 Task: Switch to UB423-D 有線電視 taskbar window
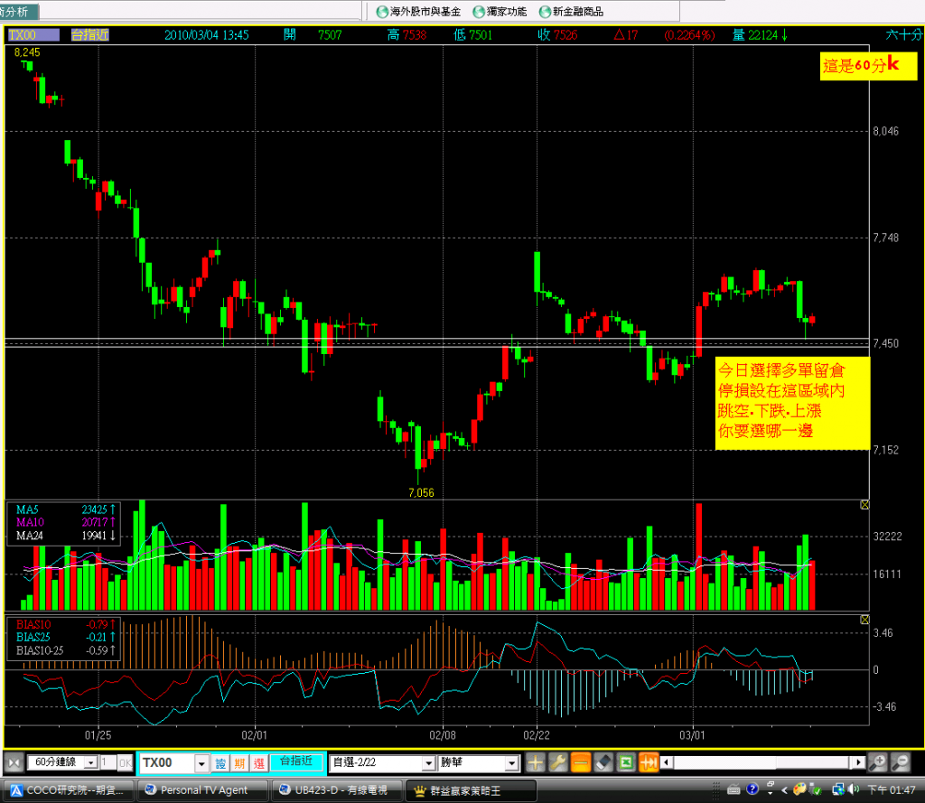click(337, 790)
